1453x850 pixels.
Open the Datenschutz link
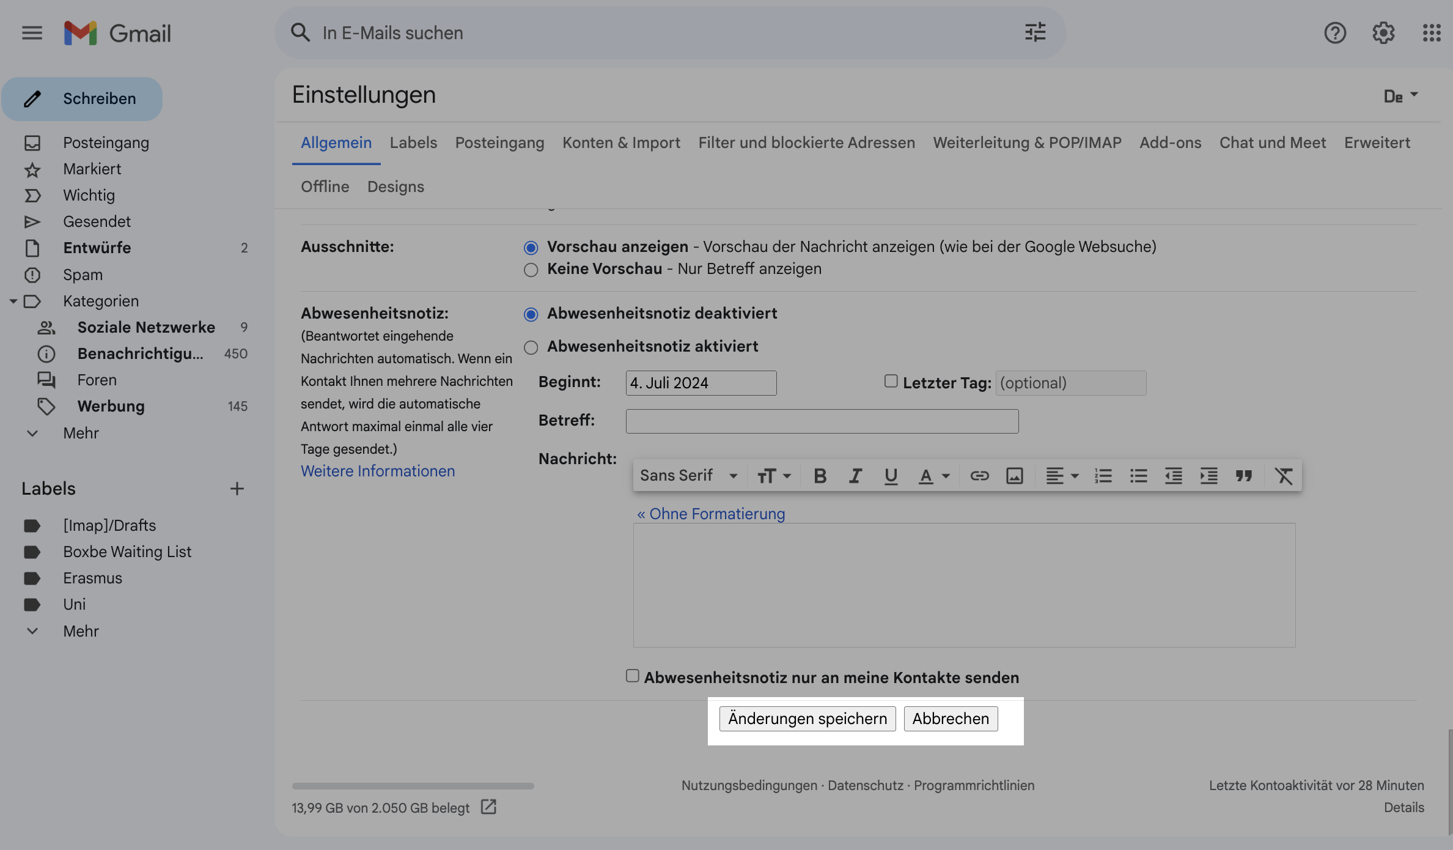tap(865, 785)
